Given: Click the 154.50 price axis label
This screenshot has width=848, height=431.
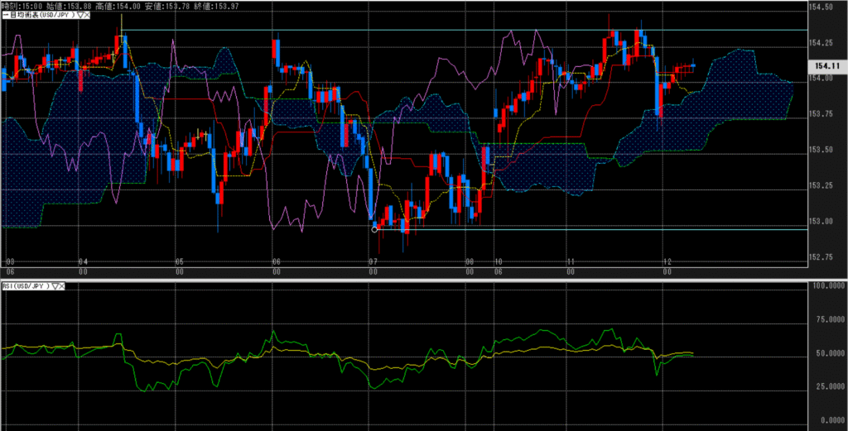Looking at the screenshot, I should coord(823,7).
